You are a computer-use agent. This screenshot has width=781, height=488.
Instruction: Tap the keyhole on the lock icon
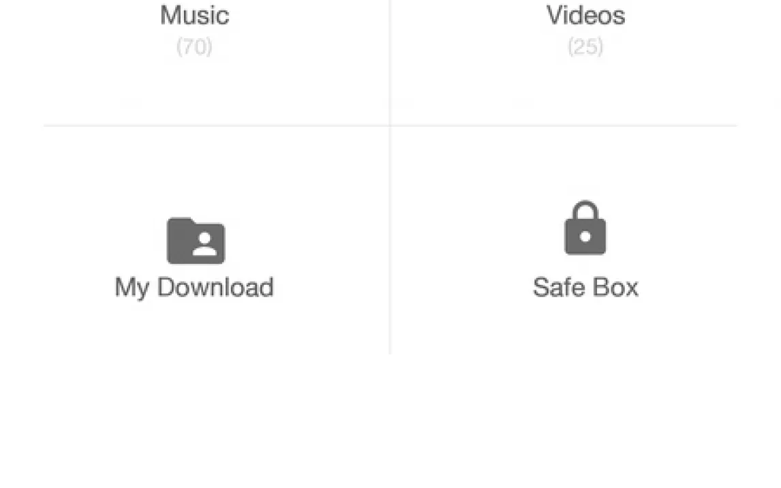pyautogui.click(x=586, y=237)
